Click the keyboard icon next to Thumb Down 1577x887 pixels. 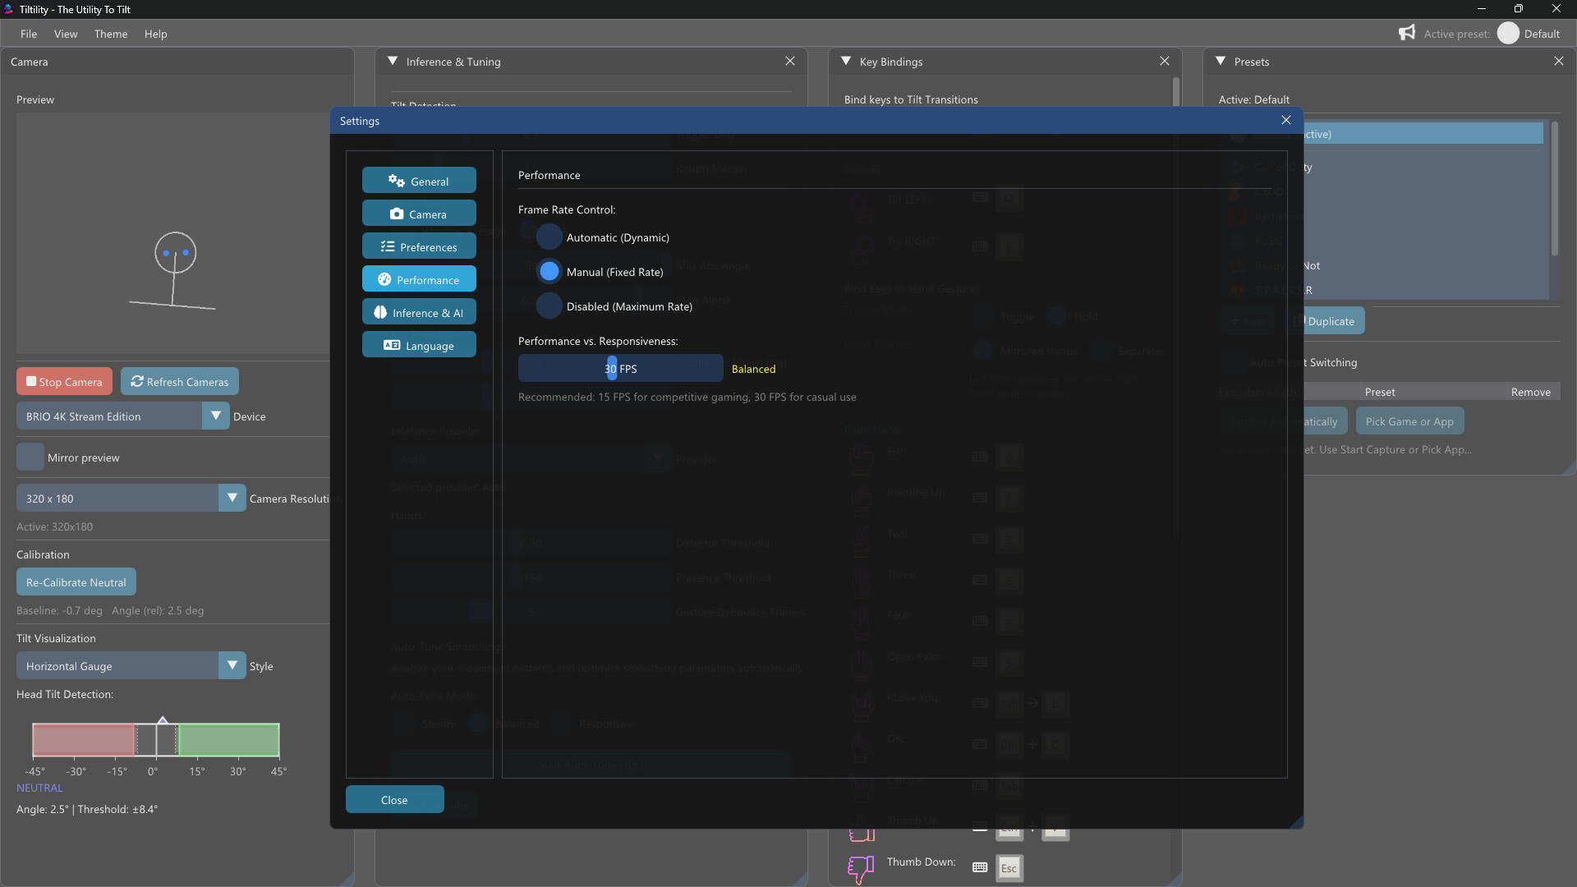(x=979, y=866)
